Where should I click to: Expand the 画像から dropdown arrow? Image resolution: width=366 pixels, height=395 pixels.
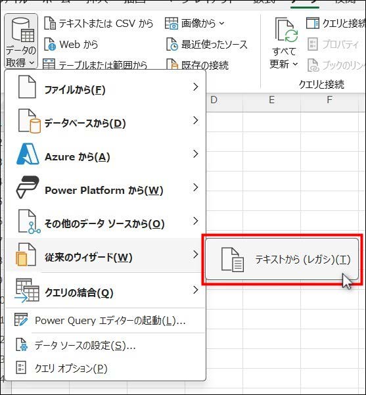(221, 24)
